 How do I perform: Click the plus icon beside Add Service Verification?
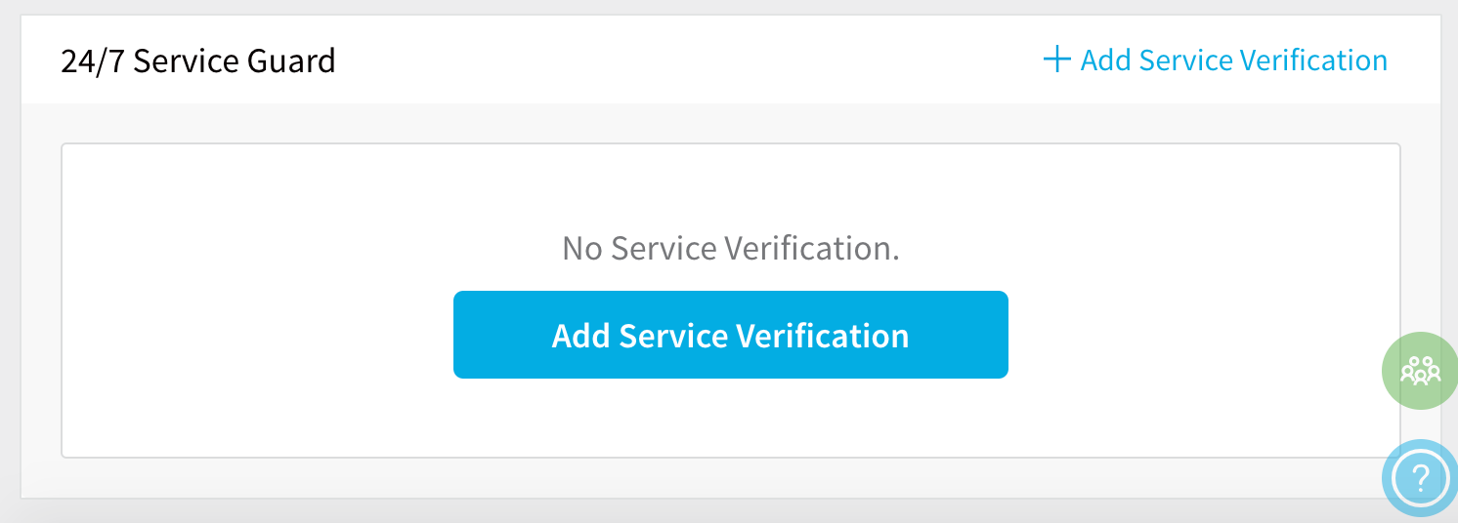tap(1056, 60)
